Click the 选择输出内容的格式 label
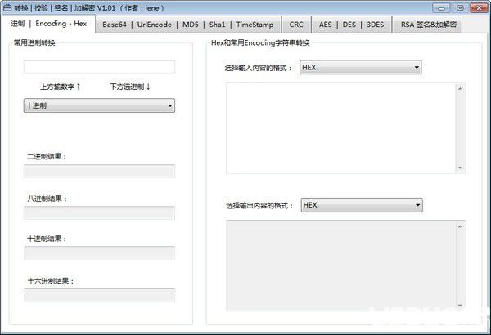This screenshot has height=335, width=491. point(259,206)
